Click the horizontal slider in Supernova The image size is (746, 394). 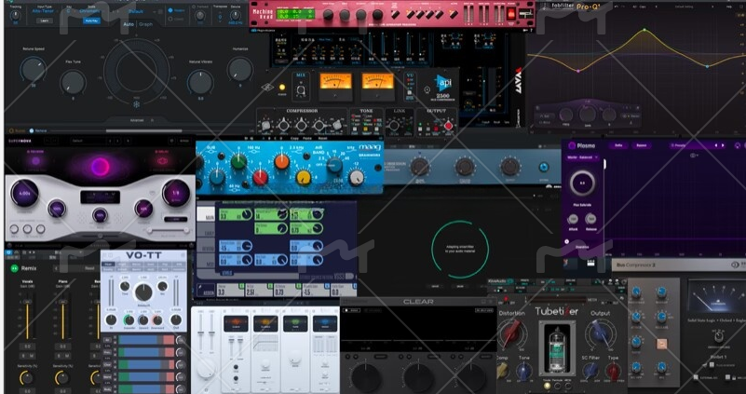click(169, 230)
